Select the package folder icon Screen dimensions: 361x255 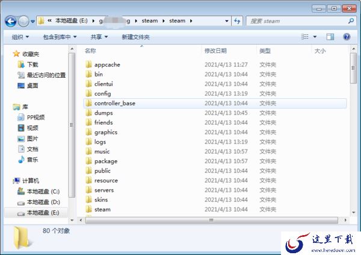[x=88, y=161]
